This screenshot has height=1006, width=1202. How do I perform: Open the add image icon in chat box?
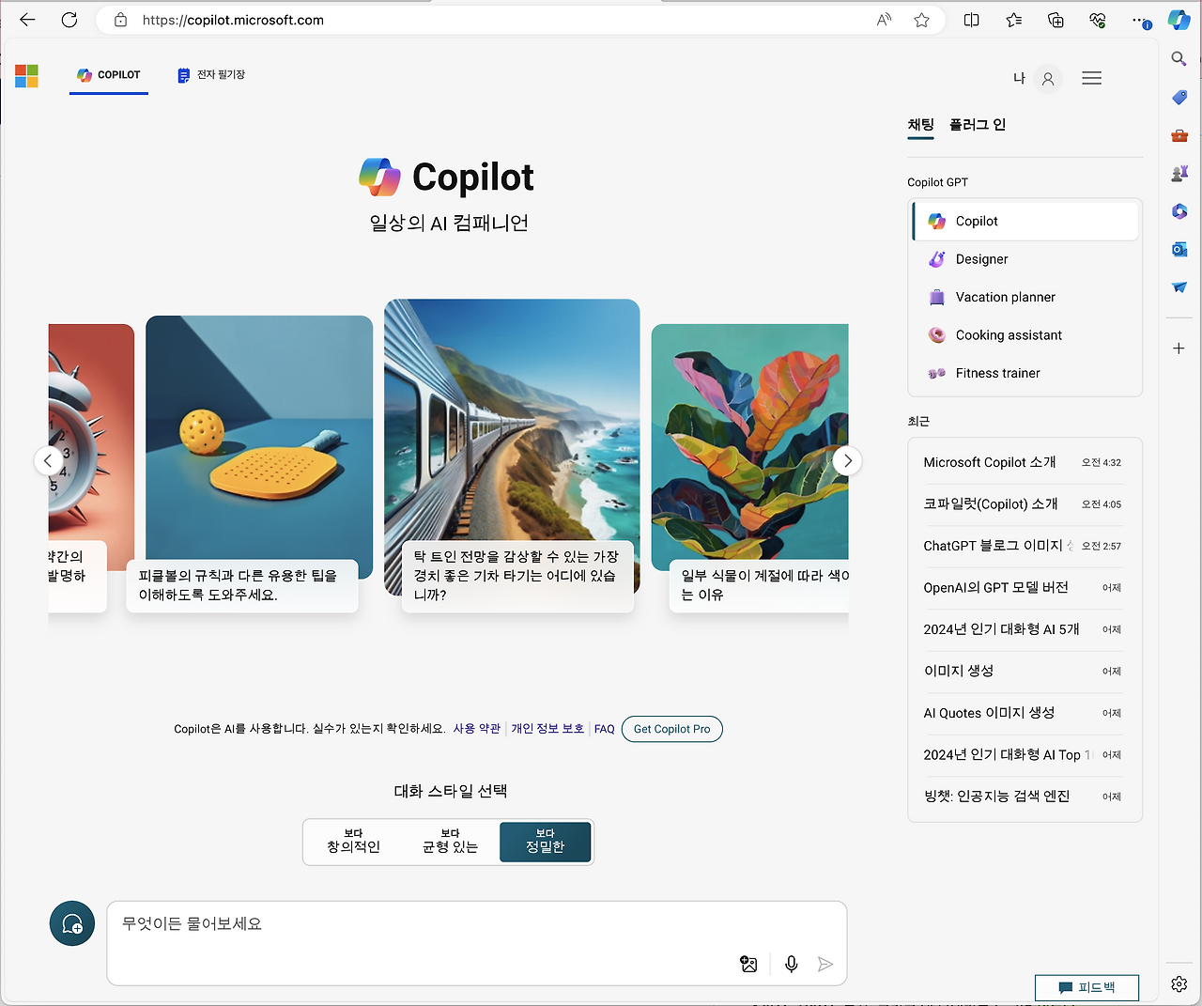point(748,964)
